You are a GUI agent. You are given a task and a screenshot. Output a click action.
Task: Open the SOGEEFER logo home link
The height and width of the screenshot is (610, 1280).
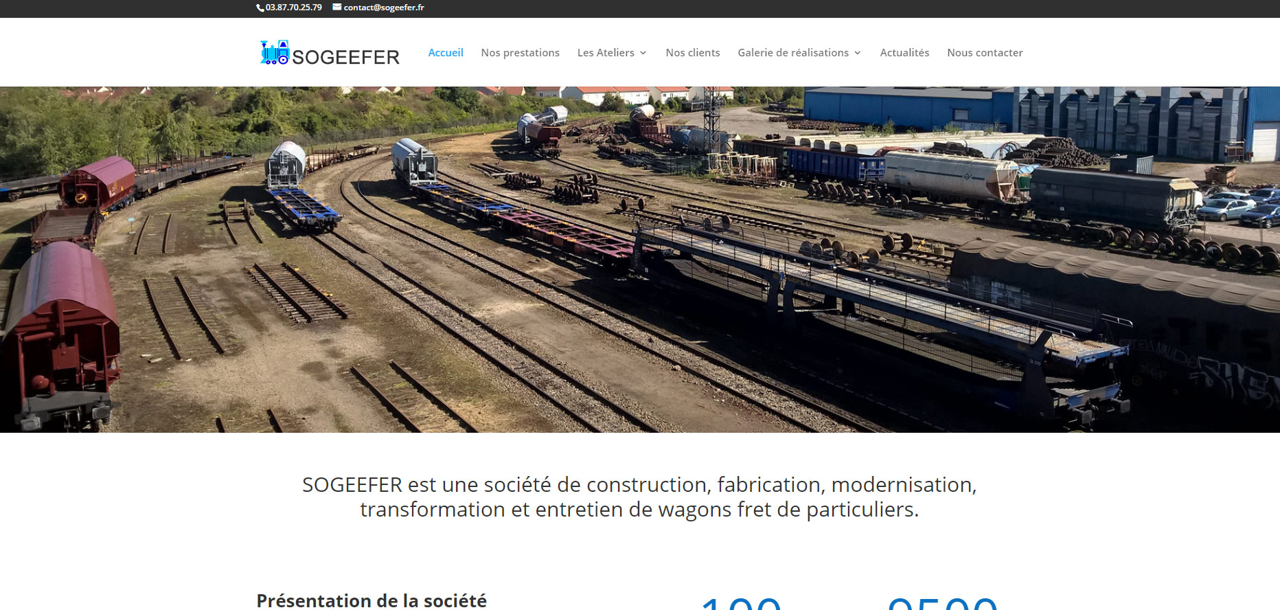tap(330, 53)
